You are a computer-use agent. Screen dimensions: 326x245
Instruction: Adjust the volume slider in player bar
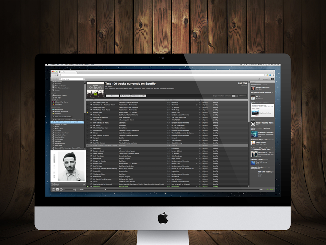[x=69, y=190]
